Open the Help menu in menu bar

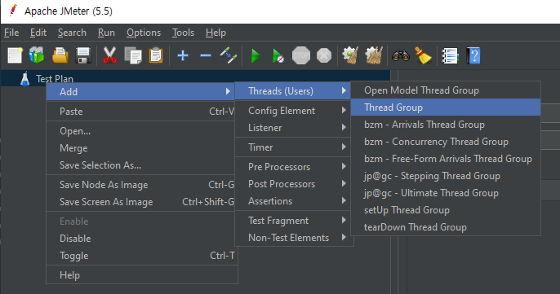click(x=216, y=33)
